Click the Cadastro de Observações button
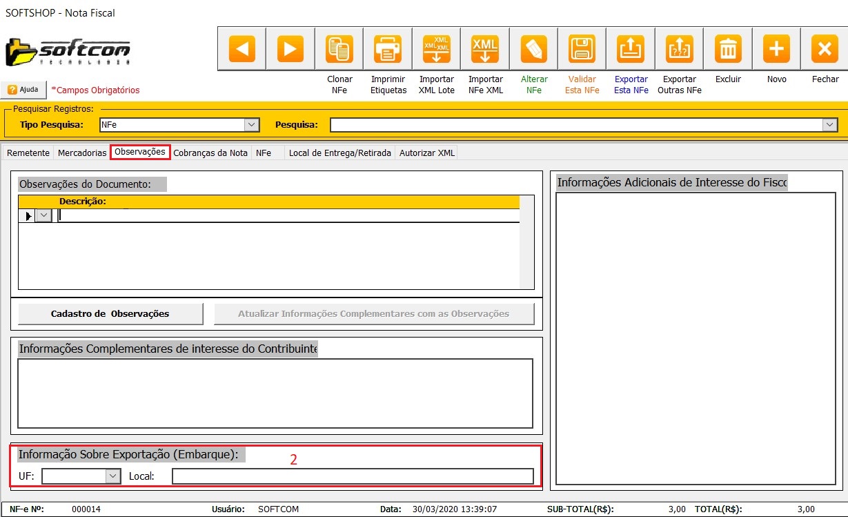Image resolution: width=848 pixels, height=517 pixels. point(110,314)
